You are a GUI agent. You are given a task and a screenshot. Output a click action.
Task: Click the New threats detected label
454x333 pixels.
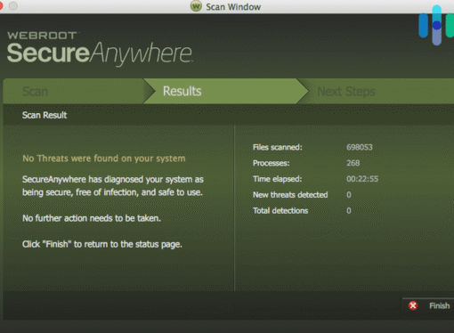tap(290, 195)
